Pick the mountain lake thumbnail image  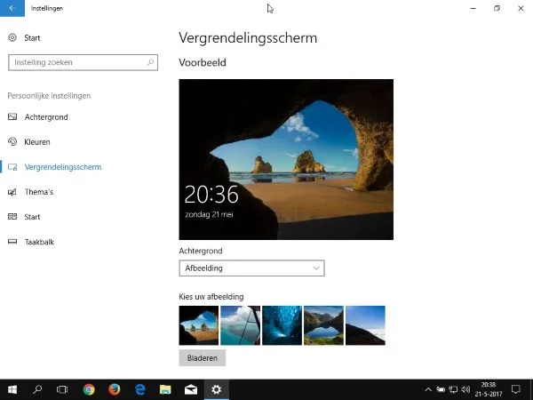[x=323, y=325]
